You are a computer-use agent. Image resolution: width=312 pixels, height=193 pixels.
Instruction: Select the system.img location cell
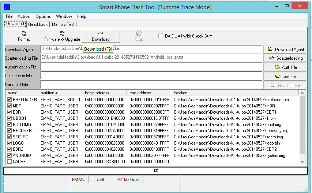(x=229, y=155)
